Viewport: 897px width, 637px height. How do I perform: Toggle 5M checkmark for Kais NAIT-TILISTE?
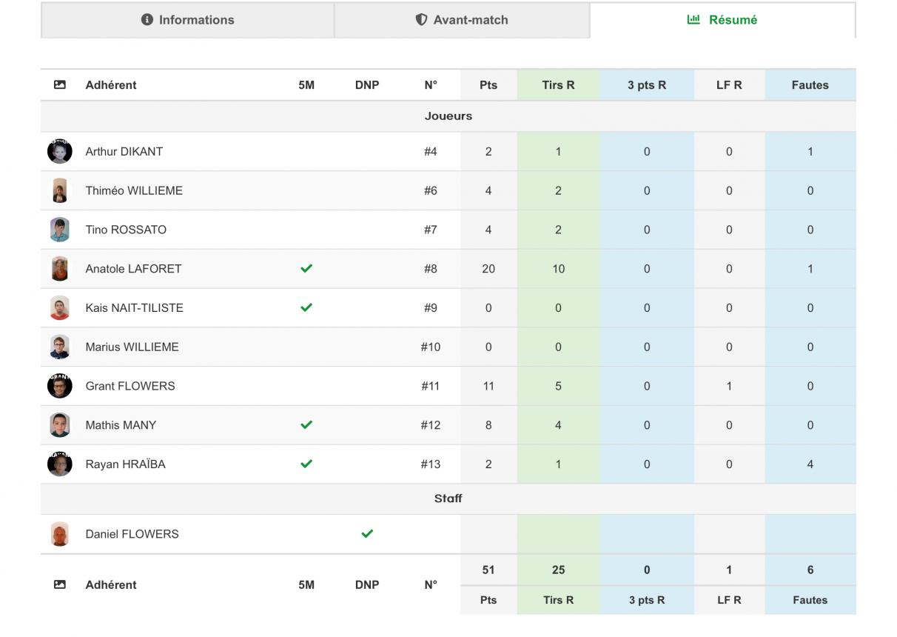(x=306, y=307)
